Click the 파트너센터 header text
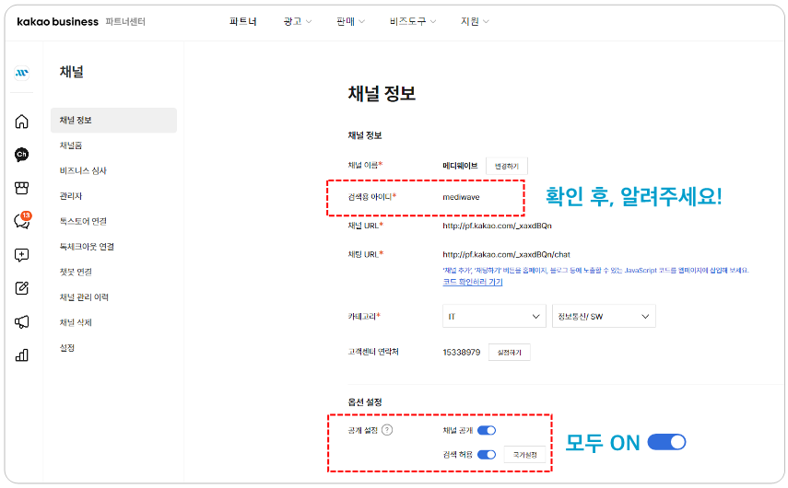 pos(125,21)
